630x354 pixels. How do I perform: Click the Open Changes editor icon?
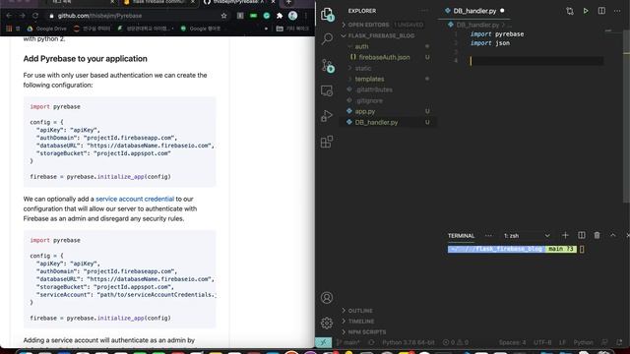[x=570, y=11]
